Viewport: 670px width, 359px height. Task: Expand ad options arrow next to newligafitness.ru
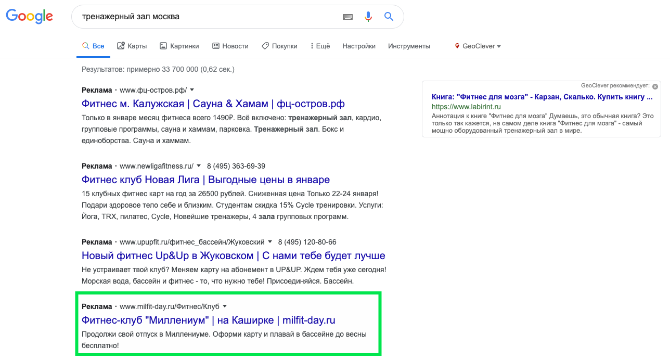pos(199,166)
